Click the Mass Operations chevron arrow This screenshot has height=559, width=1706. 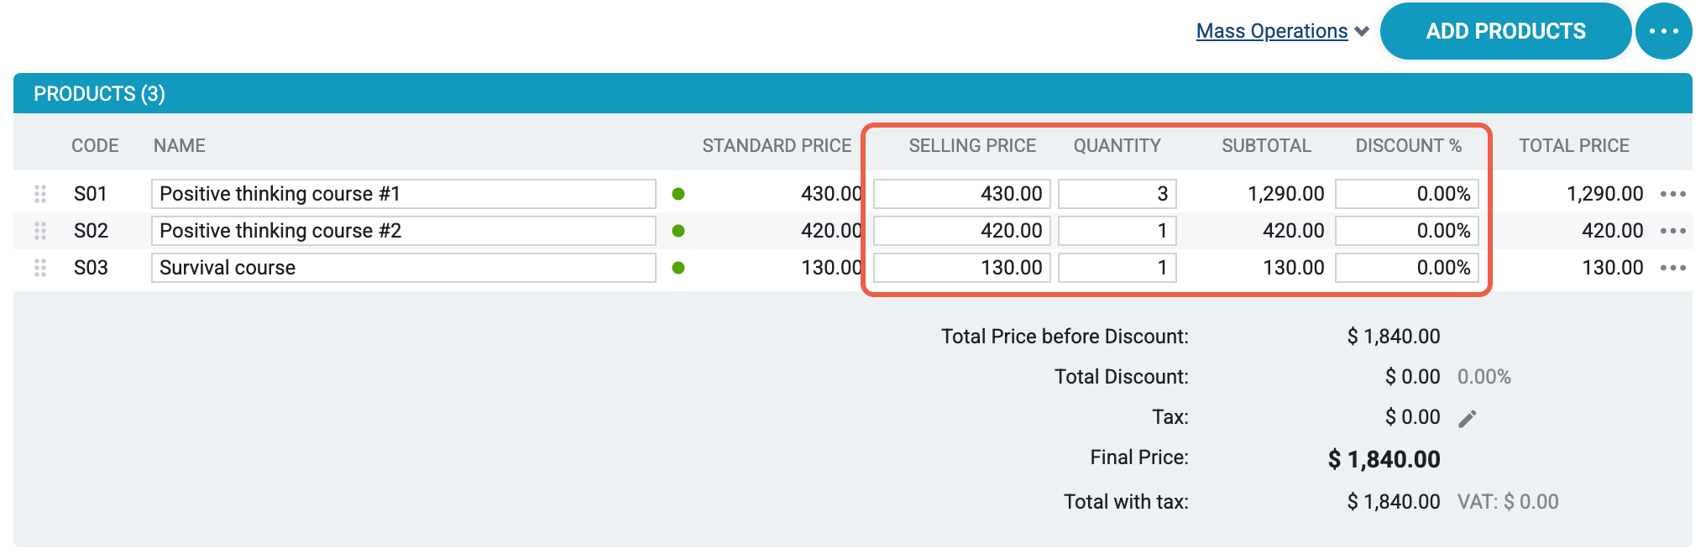pyautogui.click(x=1362, y=32)
